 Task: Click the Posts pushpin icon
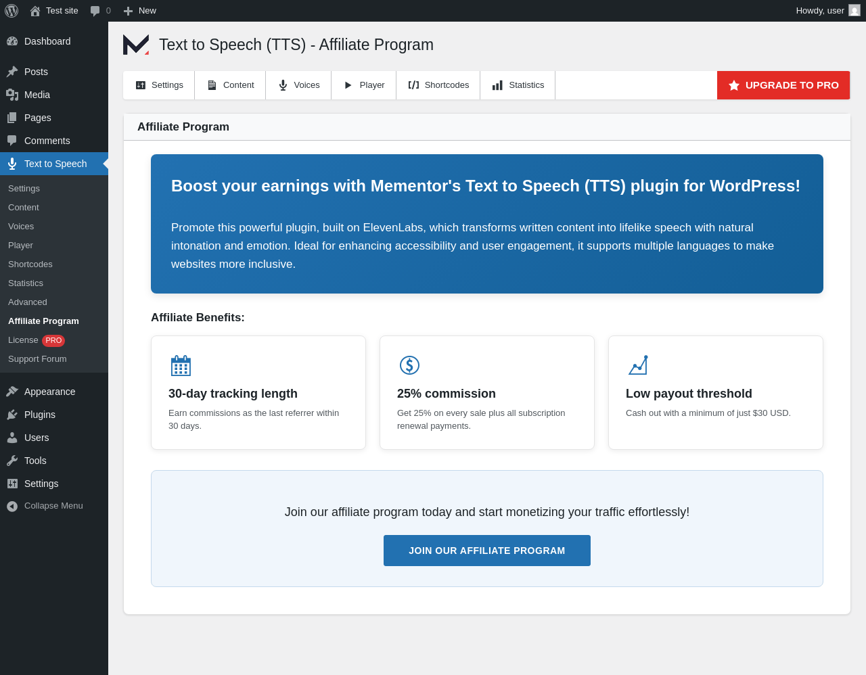[12, 72]
